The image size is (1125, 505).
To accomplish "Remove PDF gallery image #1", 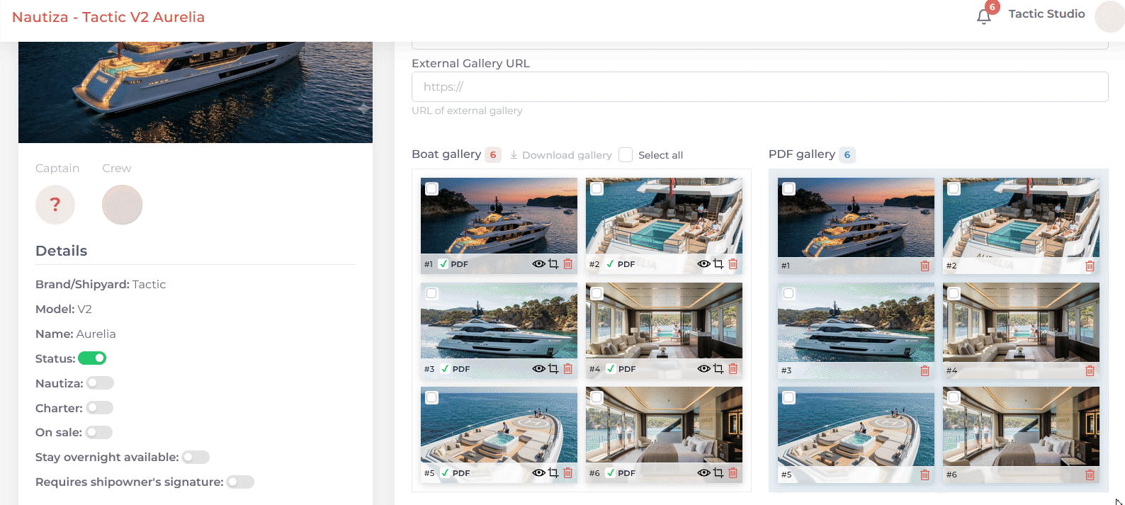I will coord(925,266).
